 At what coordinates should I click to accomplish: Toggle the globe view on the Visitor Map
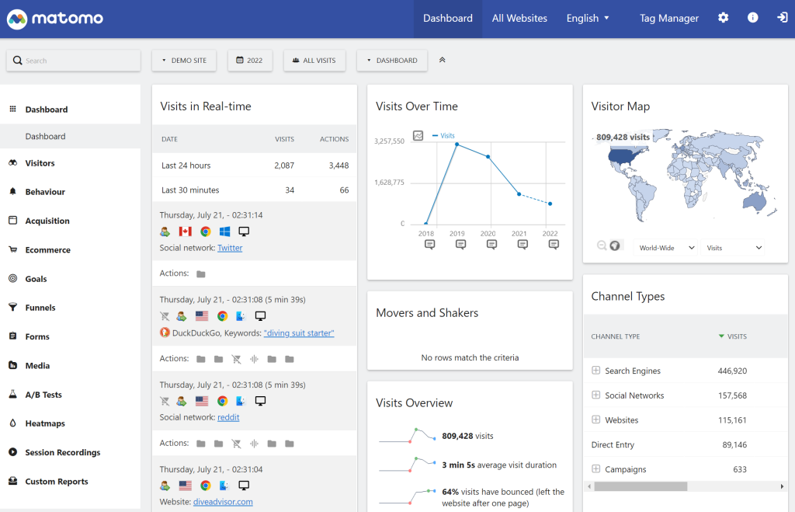[616, 245]
